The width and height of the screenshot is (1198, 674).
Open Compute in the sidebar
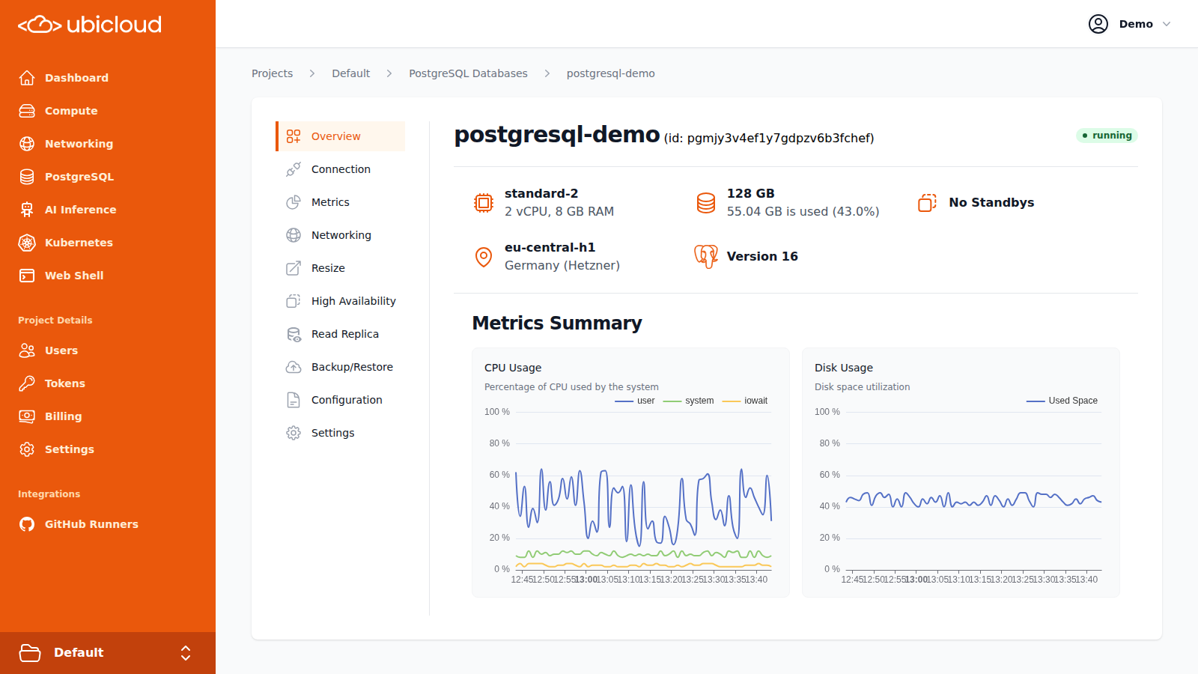(x=108, y=111)
